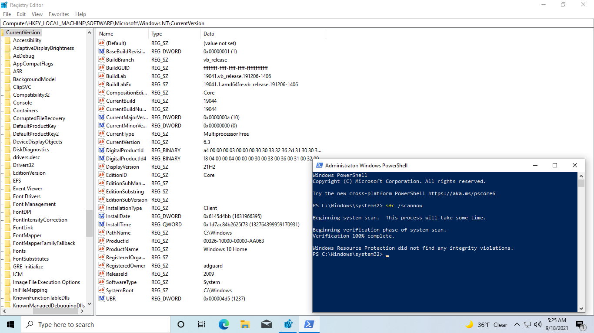Viewport: 594px width, 333px height.
Task: Click the DigitalProductId binary value icon
Action: (102, 150)
